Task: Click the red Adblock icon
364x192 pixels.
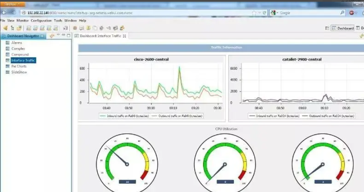Action: (352, 13)
